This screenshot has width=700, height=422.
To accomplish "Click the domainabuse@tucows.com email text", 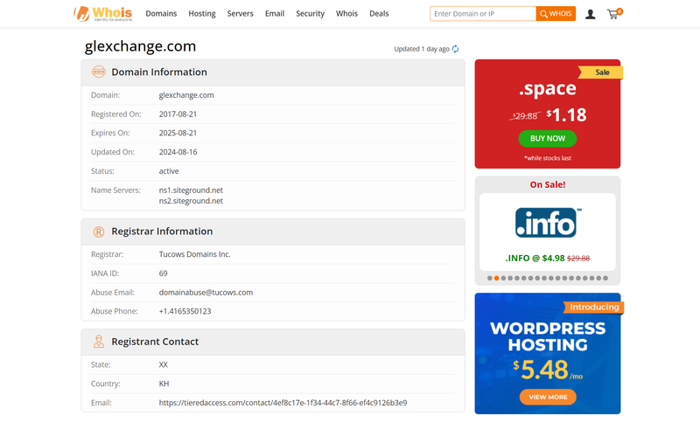I will click(x=206, y=293).
